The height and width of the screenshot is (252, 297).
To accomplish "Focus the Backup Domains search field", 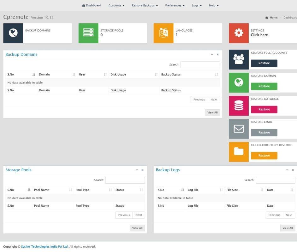I will pyautogui.click(x=200, y=65).
